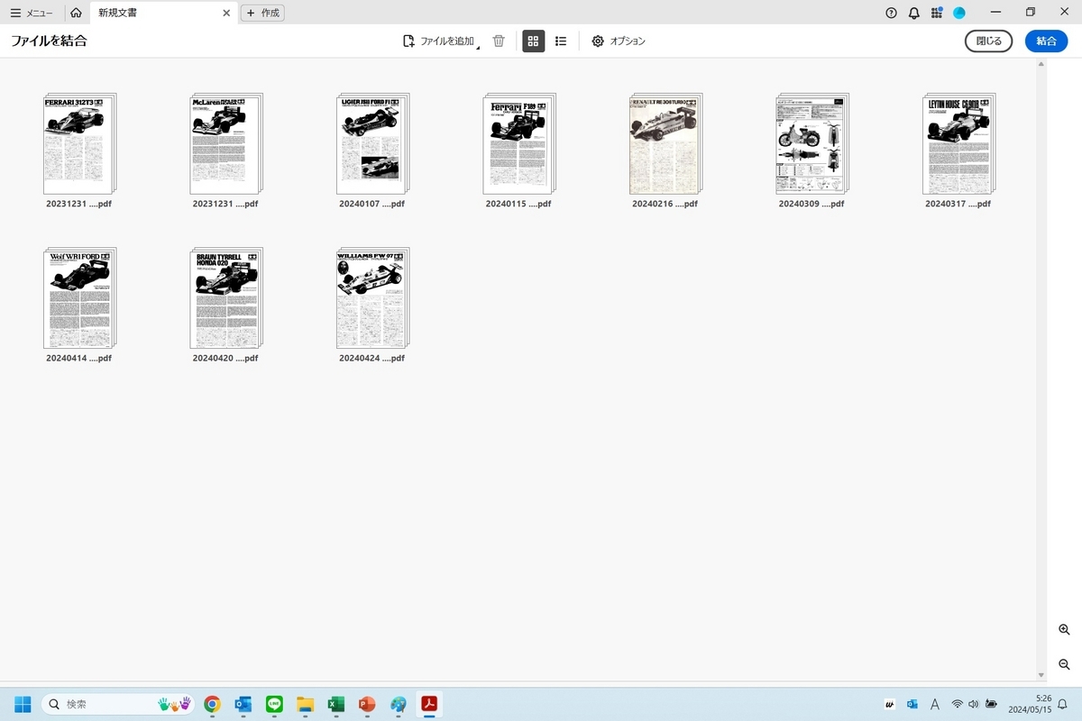Switch to list view

pos(561,41)
